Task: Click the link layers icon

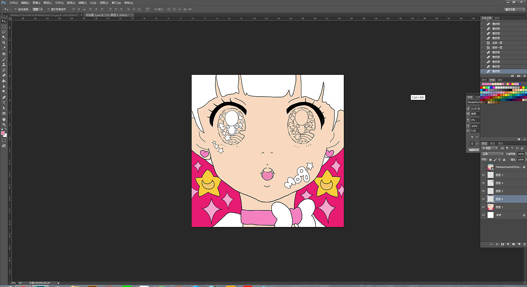Action: pos(491,244)
